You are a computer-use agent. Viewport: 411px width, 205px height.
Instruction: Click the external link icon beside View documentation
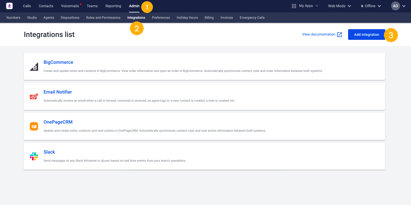pyautogui.click(x=339, y=34)
